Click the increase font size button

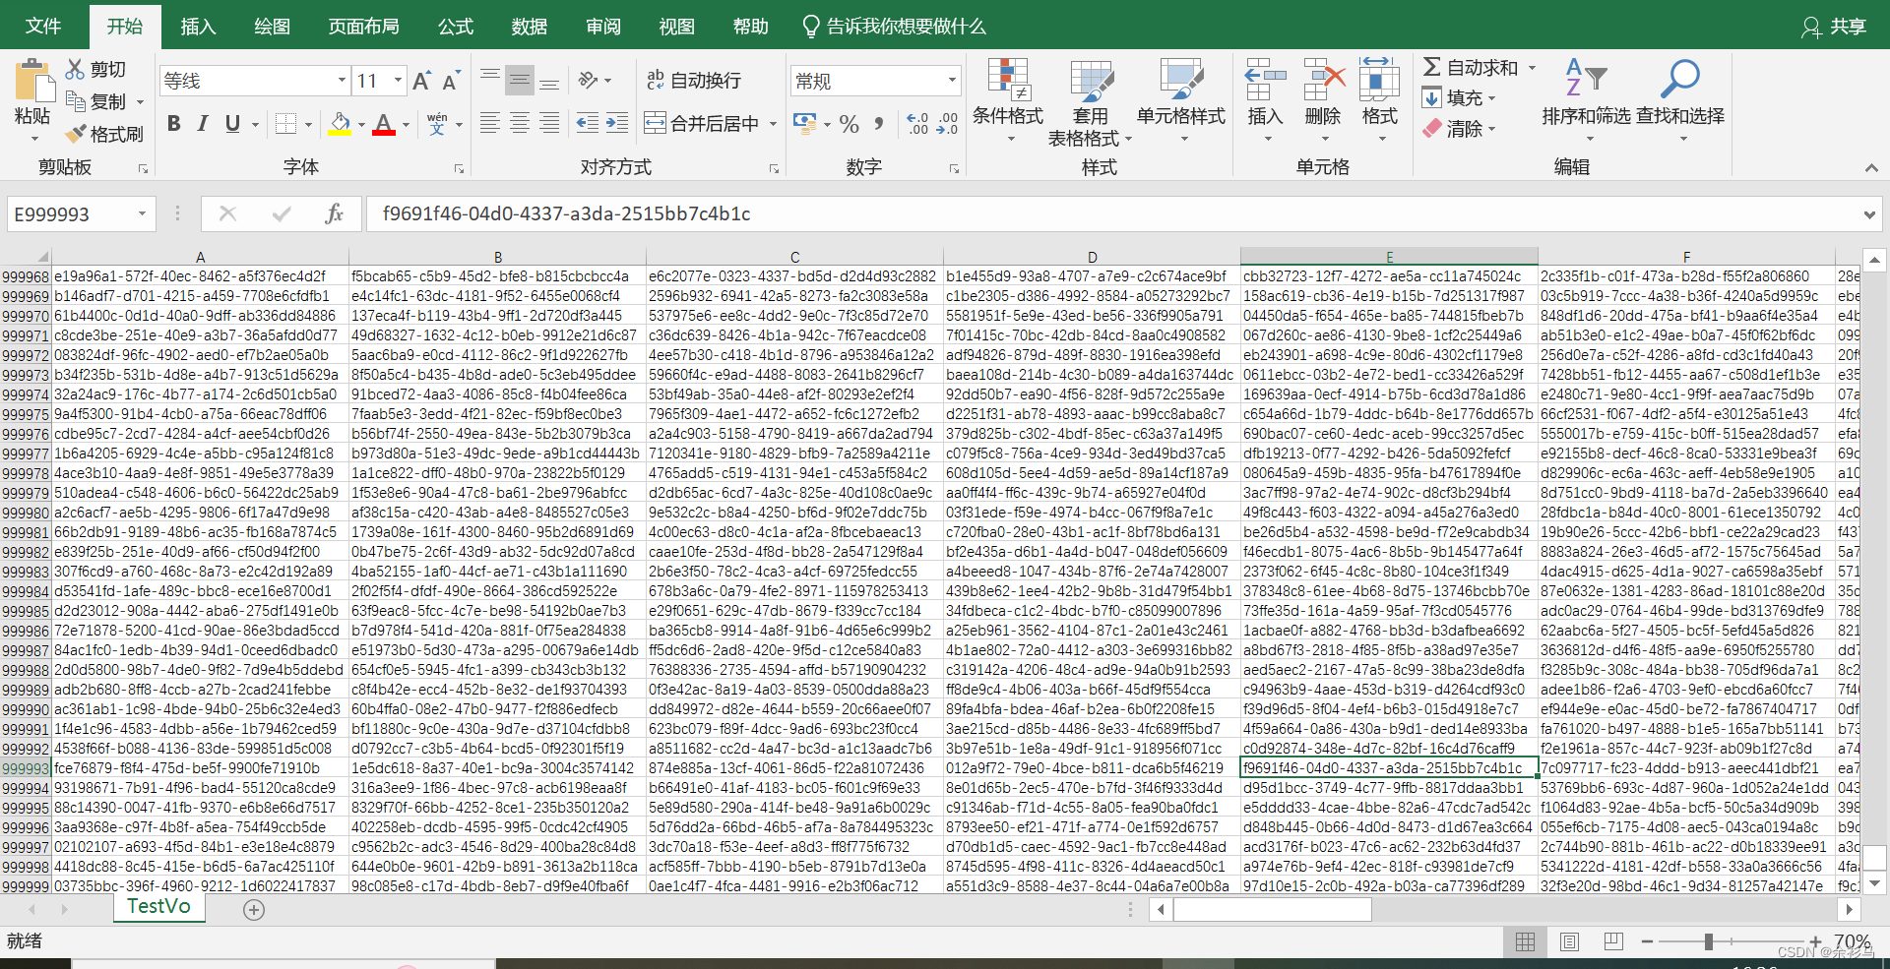[420, 80]
